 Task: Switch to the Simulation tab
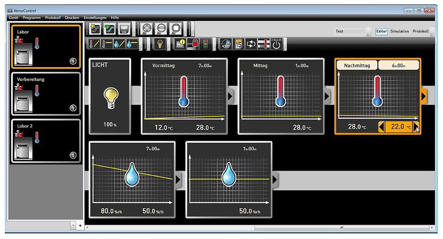(x=399, y=31)
